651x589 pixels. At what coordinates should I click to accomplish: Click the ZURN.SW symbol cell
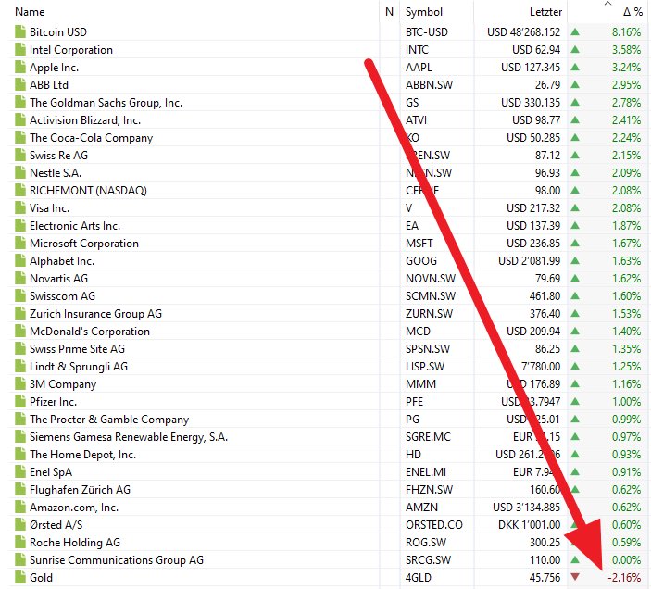[x=429, y=313]
